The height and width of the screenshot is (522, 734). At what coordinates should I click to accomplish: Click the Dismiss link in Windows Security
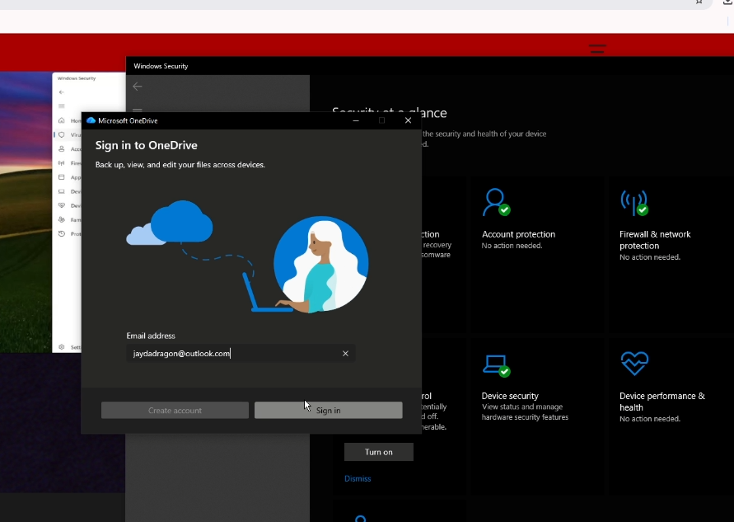coord(358,478)
